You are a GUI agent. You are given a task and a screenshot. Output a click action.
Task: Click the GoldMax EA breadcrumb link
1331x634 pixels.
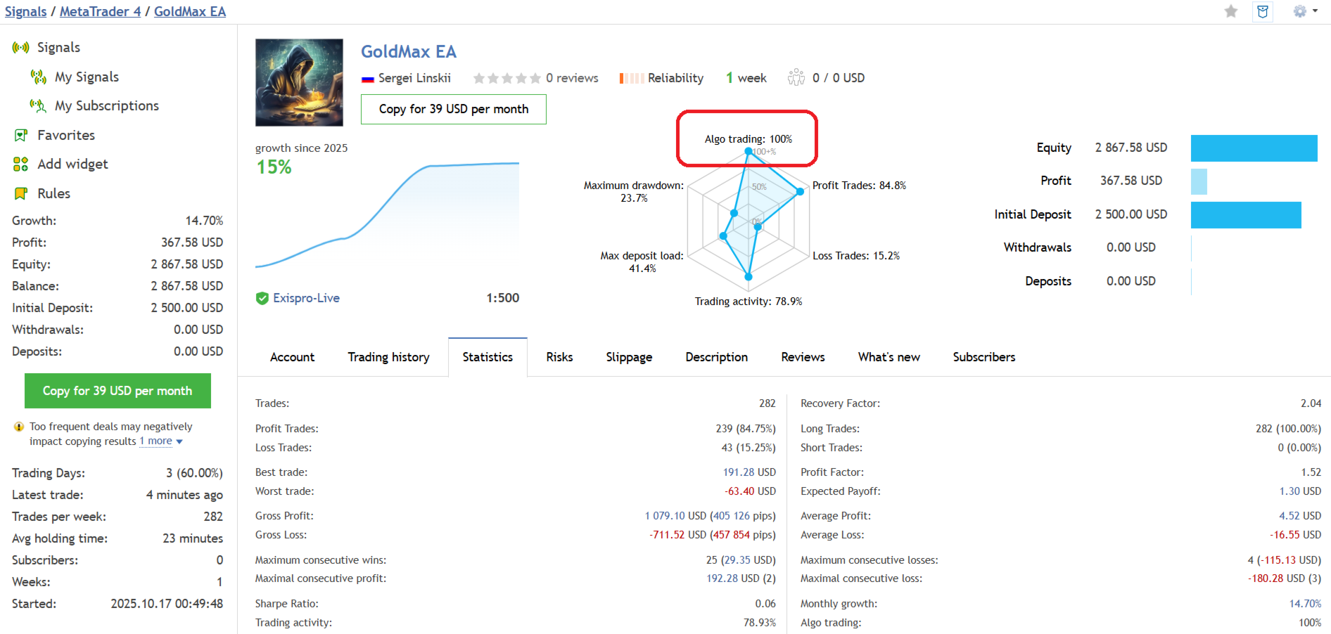pos(190,12)
